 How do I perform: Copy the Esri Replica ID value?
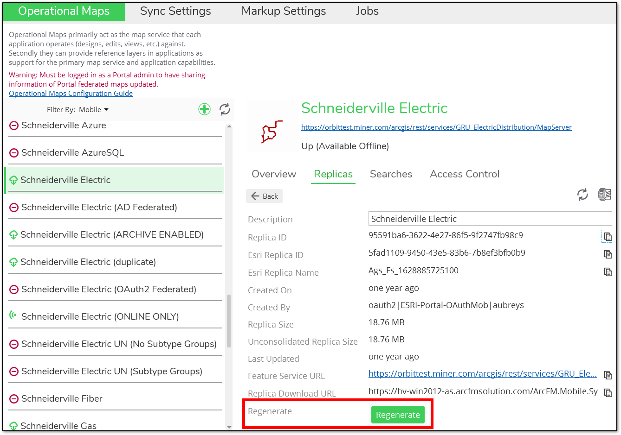pos(608,254)
